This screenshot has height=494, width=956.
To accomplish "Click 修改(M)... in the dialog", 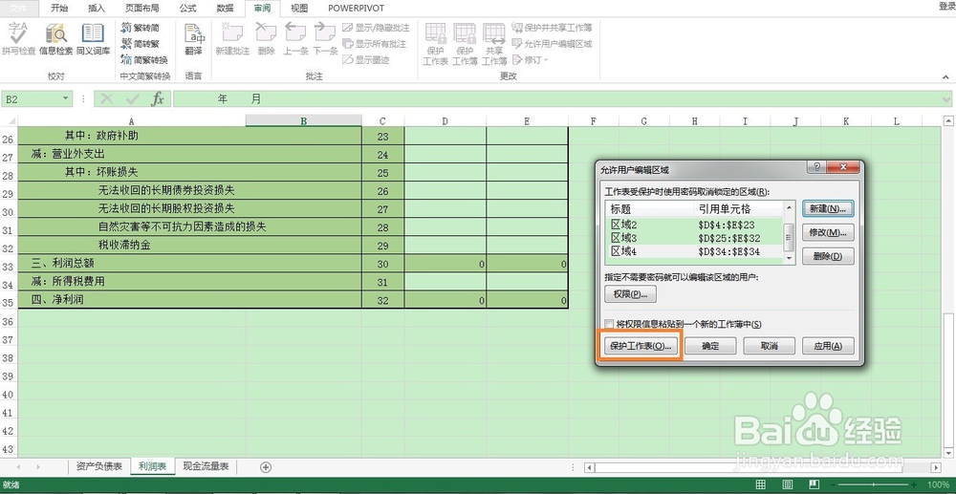I will 827,232.
